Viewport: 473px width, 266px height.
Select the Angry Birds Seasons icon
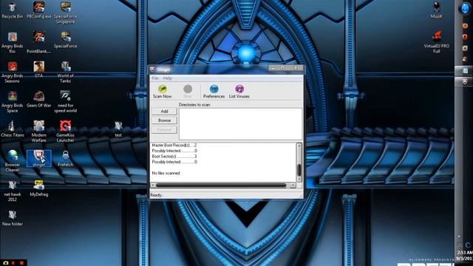point(13,72)
